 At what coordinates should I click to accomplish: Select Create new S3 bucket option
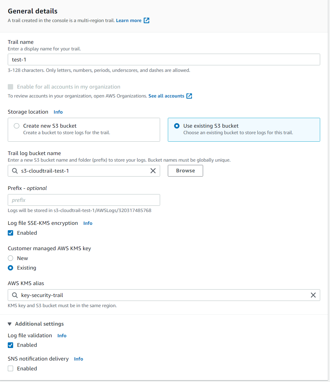coord(17,126)
